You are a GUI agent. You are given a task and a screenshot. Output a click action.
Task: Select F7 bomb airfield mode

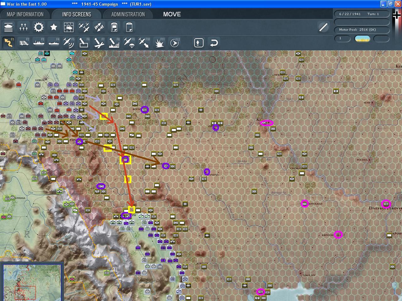click(99, 43)
